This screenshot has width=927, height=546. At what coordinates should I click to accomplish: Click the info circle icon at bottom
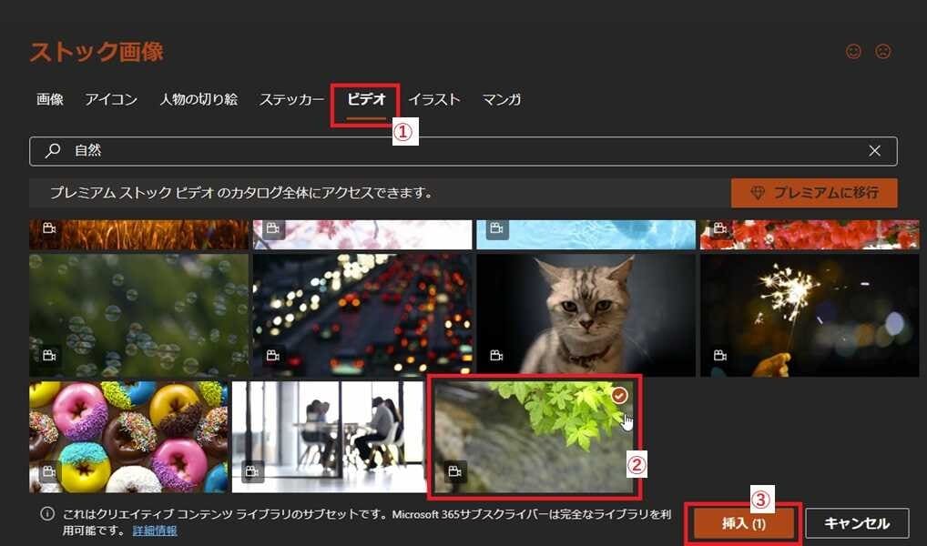[x=47, y=514]
